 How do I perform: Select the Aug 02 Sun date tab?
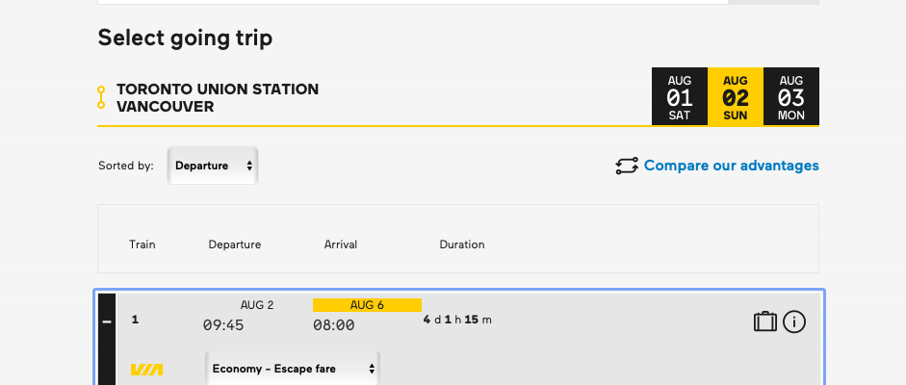736,96
